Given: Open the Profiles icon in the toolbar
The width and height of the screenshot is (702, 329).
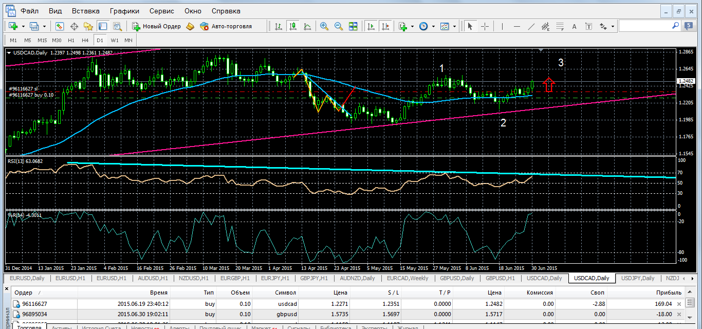Looking at the screenshot, I should point(34,26).
